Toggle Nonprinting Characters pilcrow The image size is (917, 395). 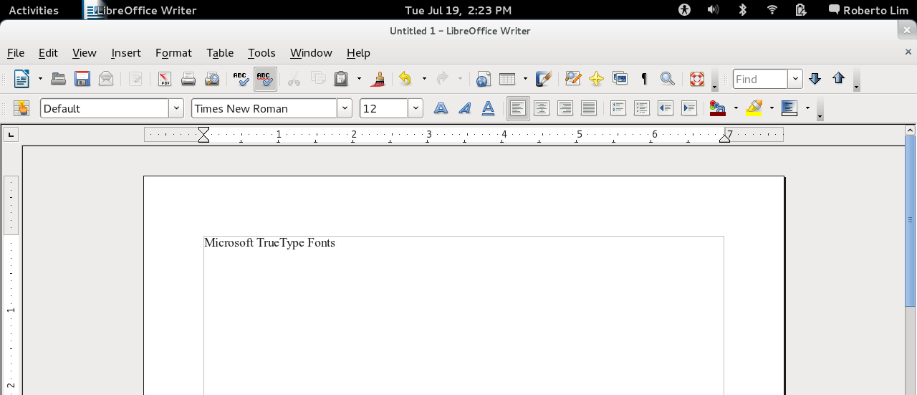pyautogui.click(x=643, y=79)
